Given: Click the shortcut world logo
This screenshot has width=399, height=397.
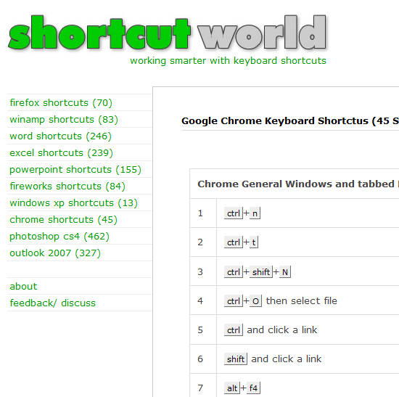Looking at the screenshot, I should (x=168, y=33).
